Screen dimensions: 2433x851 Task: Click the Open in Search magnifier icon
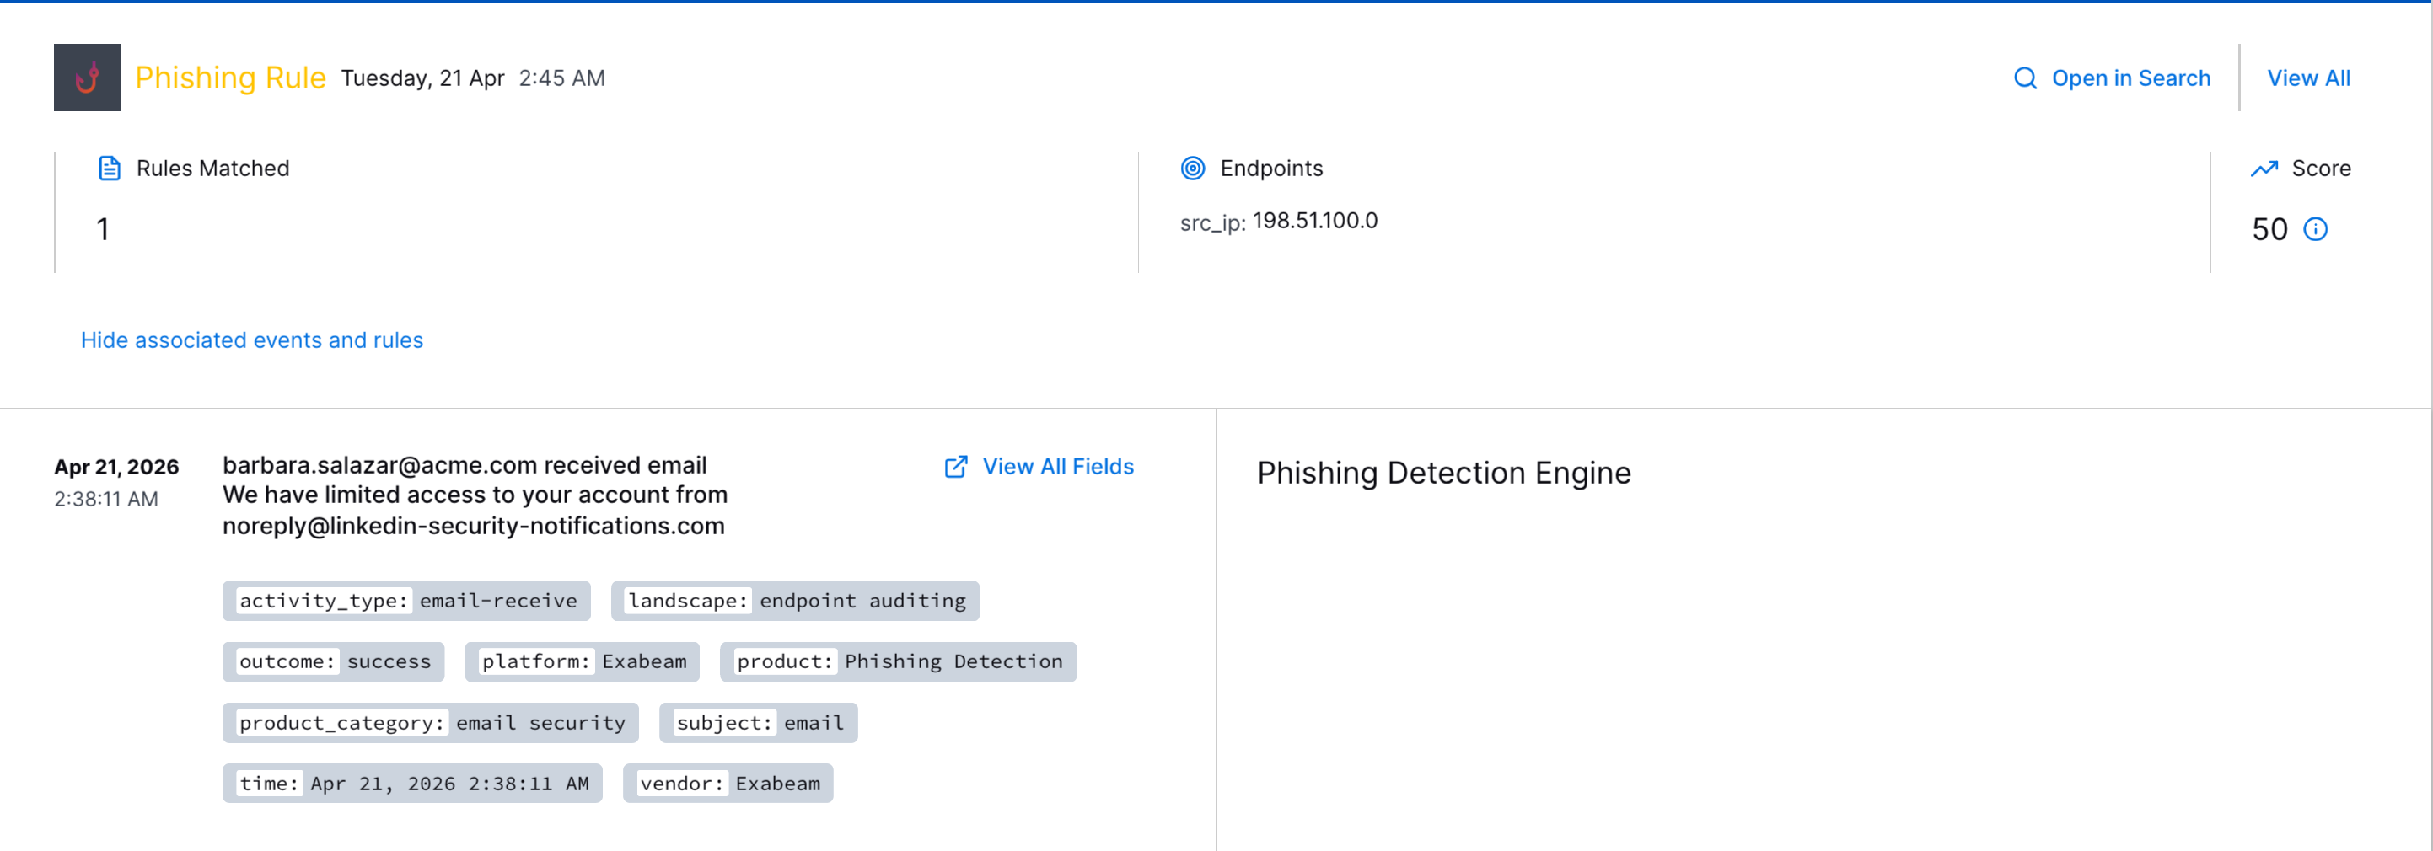[2025, 78]
